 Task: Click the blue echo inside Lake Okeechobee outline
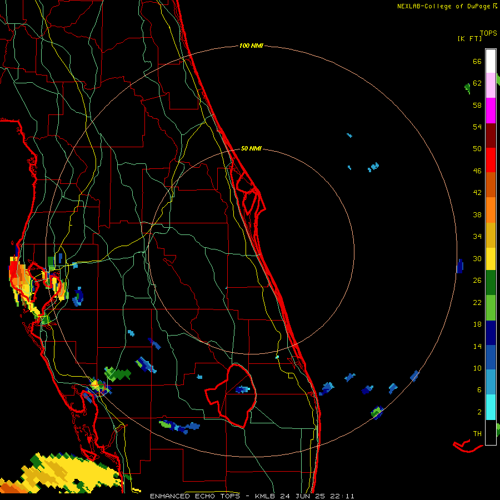point(243,389)
